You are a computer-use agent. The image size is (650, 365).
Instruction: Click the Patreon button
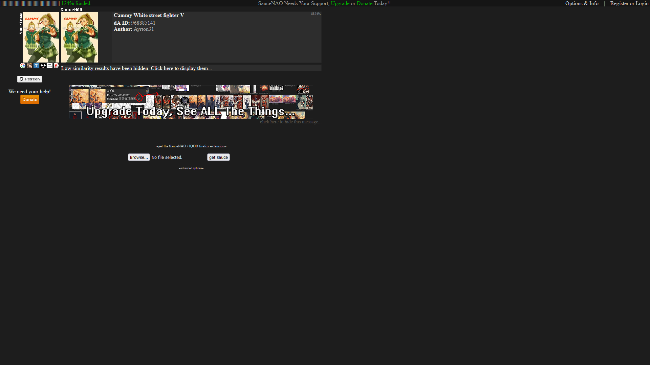(30, 79)
